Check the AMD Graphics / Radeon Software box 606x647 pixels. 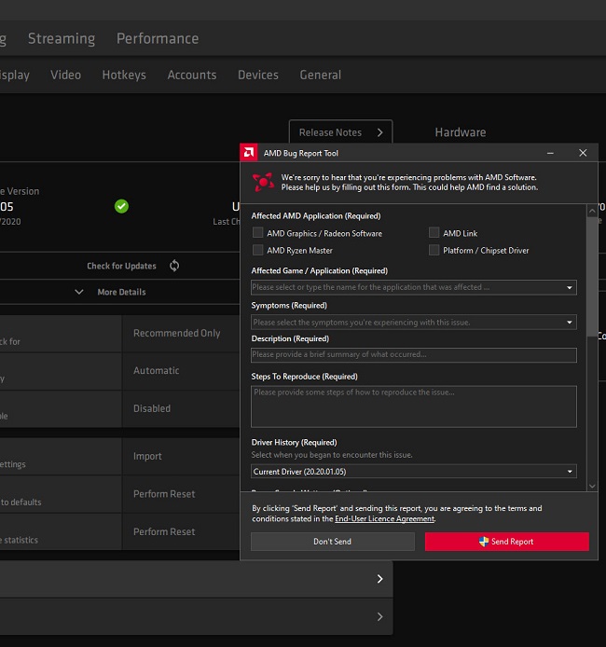[258, 233]
